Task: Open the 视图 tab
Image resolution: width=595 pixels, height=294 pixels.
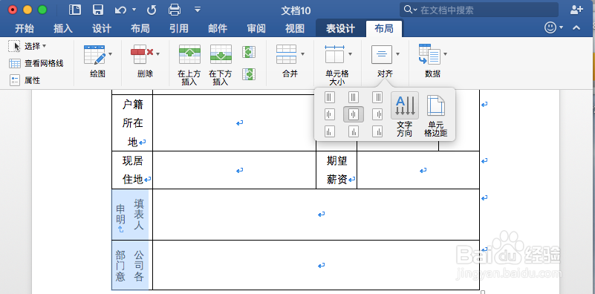Action: point(294,28)
